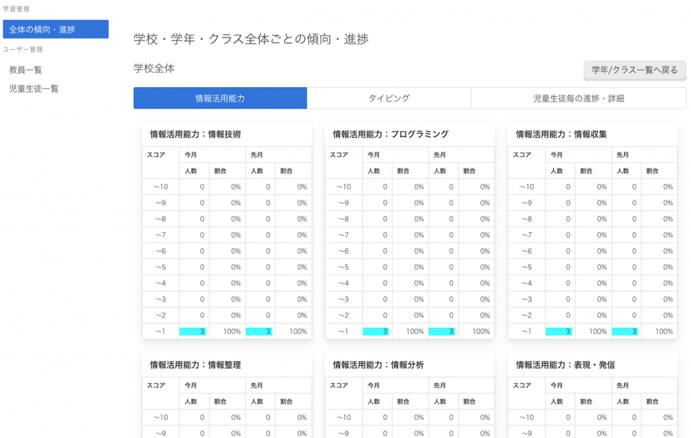The image size is (691, 438).
Task: Select the 情報活用能力 tab
Action: coord(220,99)
